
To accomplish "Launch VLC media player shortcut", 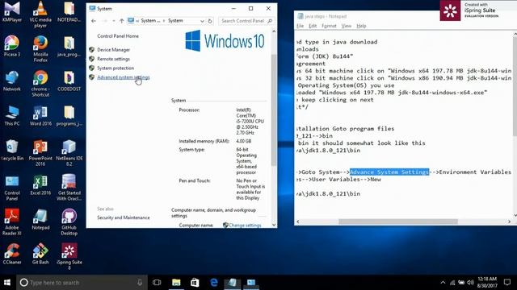I will click(x=40, y=14).
